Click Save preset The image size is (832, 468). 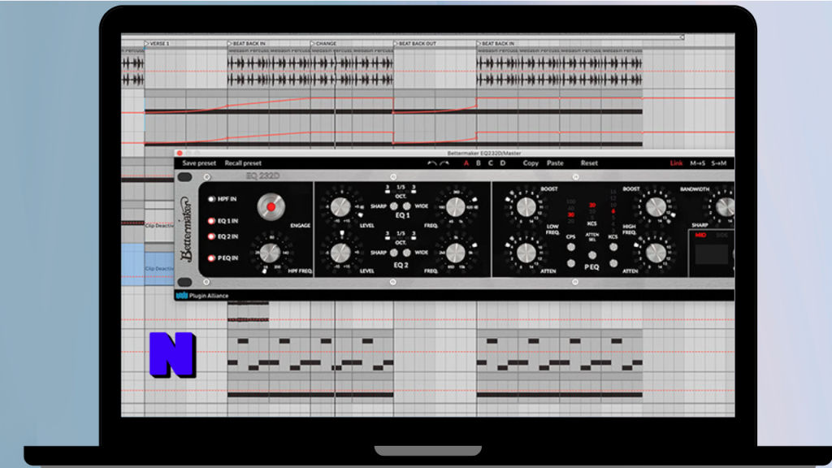[199, 163]
